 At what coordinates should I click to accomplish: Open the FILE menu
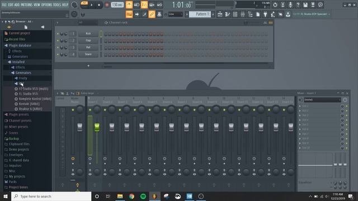4,5
